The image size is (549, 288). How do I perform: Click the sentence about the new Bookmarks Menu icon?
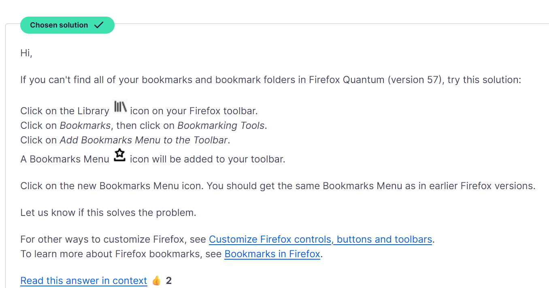[x=278, y=186]
